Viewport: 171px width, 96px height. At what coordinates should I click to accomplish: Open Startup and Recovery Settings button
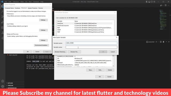click(43, 40)
